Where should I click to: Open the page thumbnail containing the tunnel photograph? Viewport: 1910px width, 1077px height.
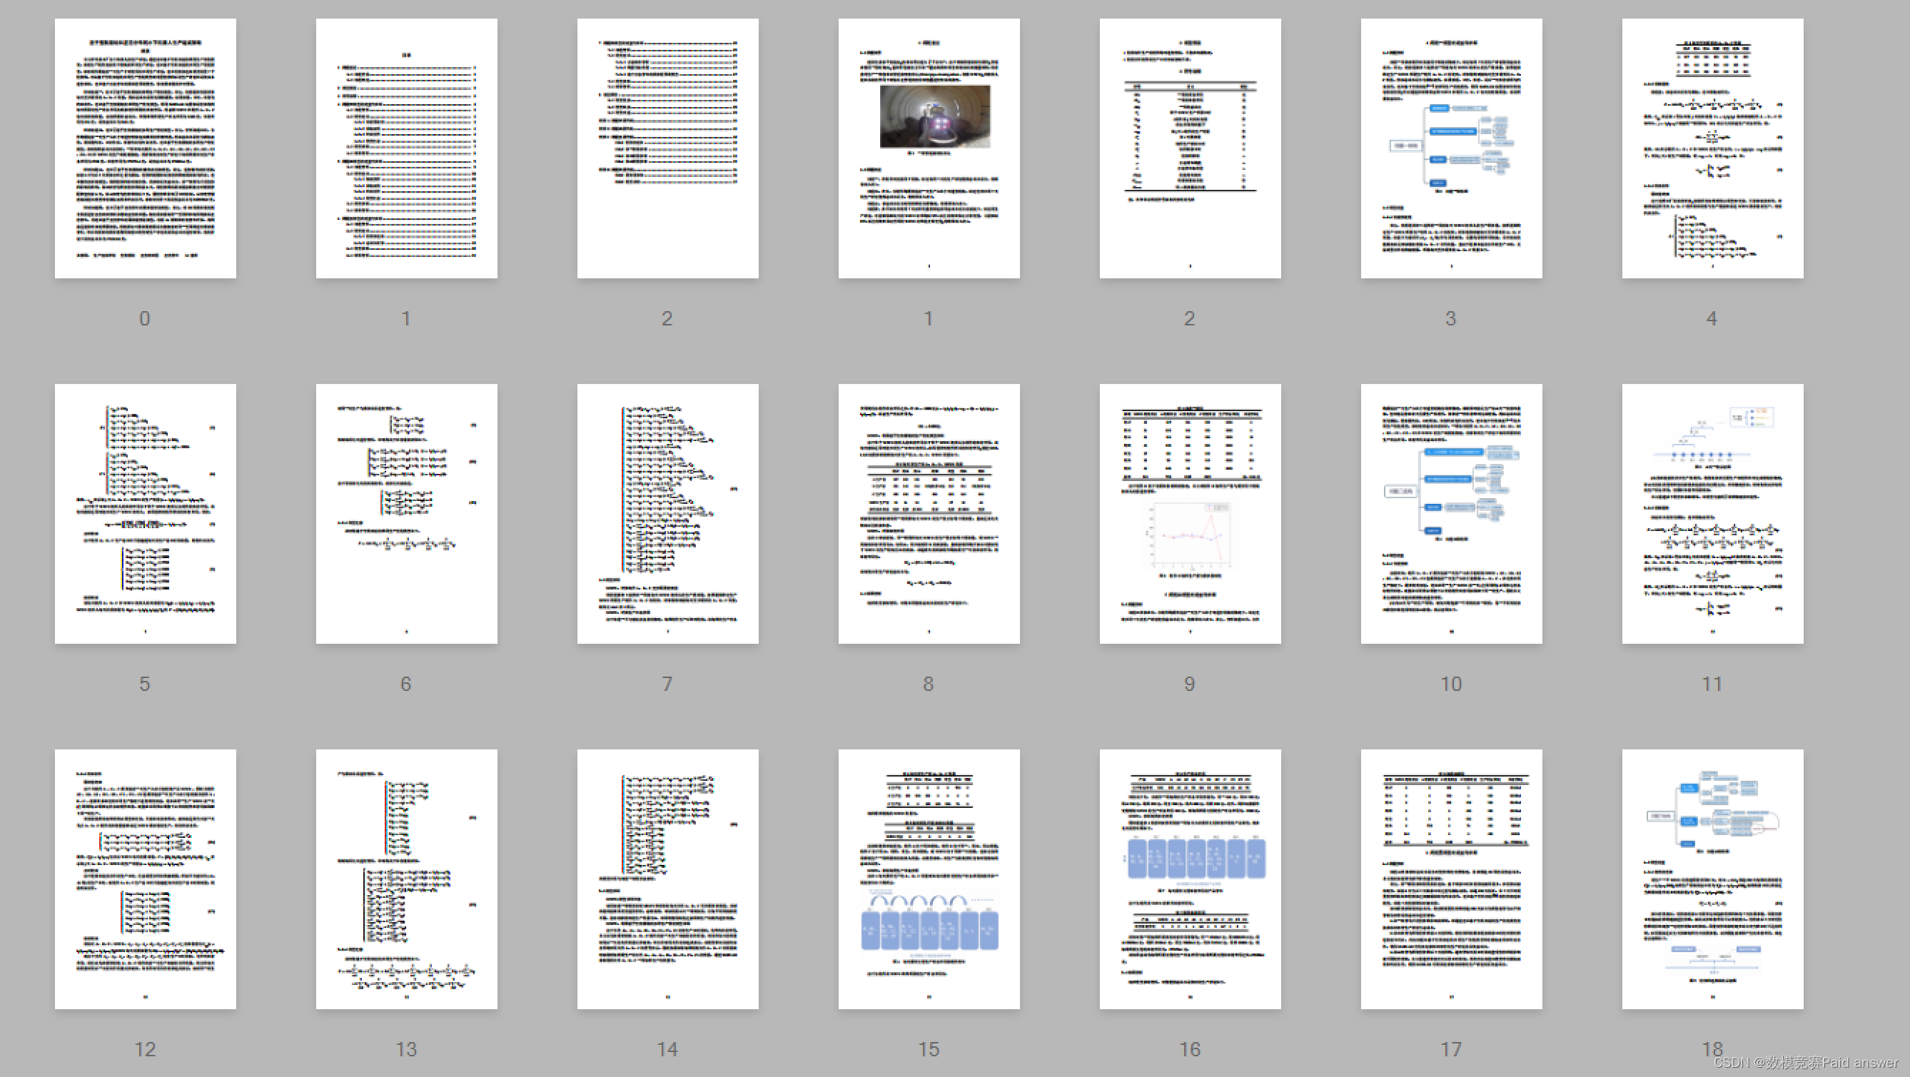(x=929, y=148)
